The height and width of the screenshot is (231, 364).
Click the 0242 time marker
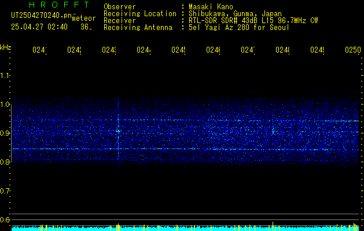point(74,50)
